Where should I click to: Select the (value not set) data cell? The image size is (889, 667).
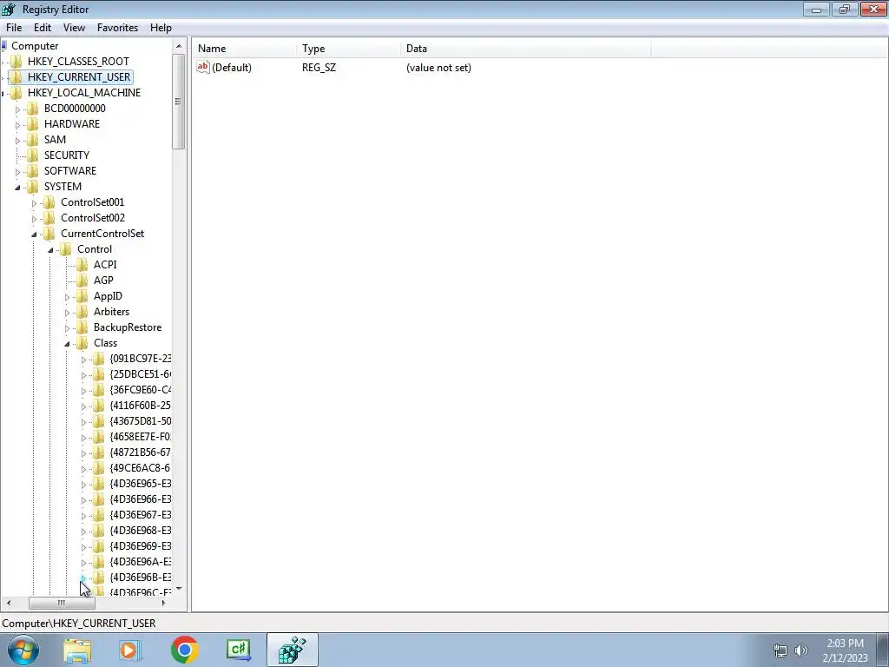tap(438, 68)
